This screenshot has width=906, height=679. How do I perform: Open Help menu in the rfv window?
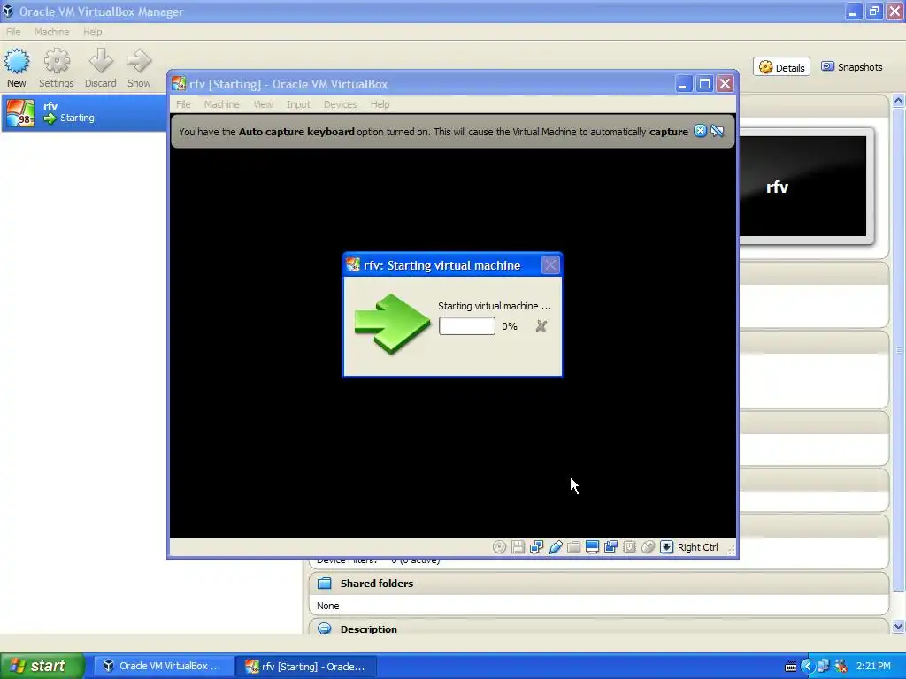point(380,104)
